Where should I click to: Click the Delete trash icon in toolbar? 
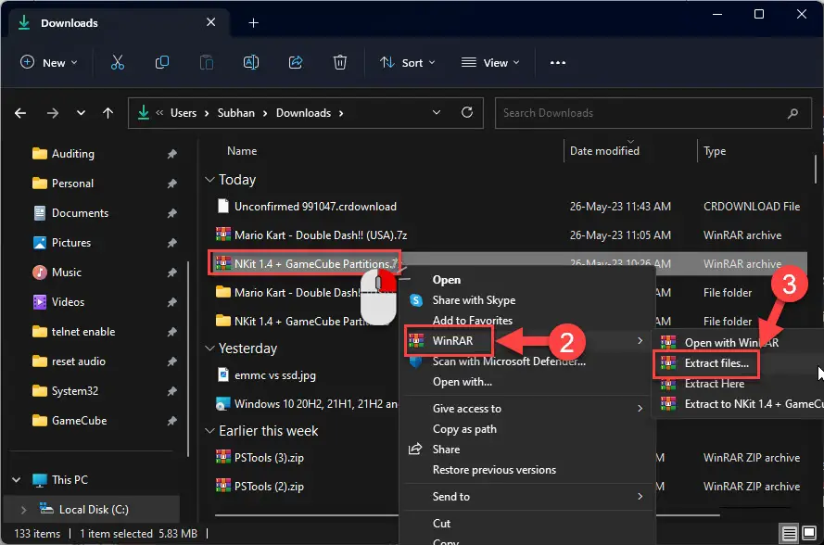[x=340, y=62]
